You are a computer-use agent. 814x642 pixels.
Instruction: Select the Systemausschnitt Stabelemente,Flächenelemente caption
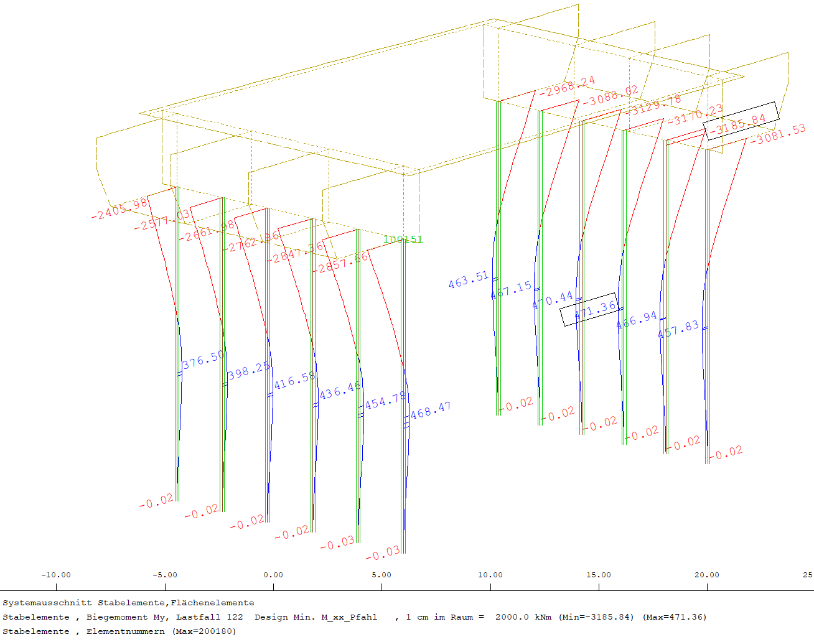[x=128, y=603]
